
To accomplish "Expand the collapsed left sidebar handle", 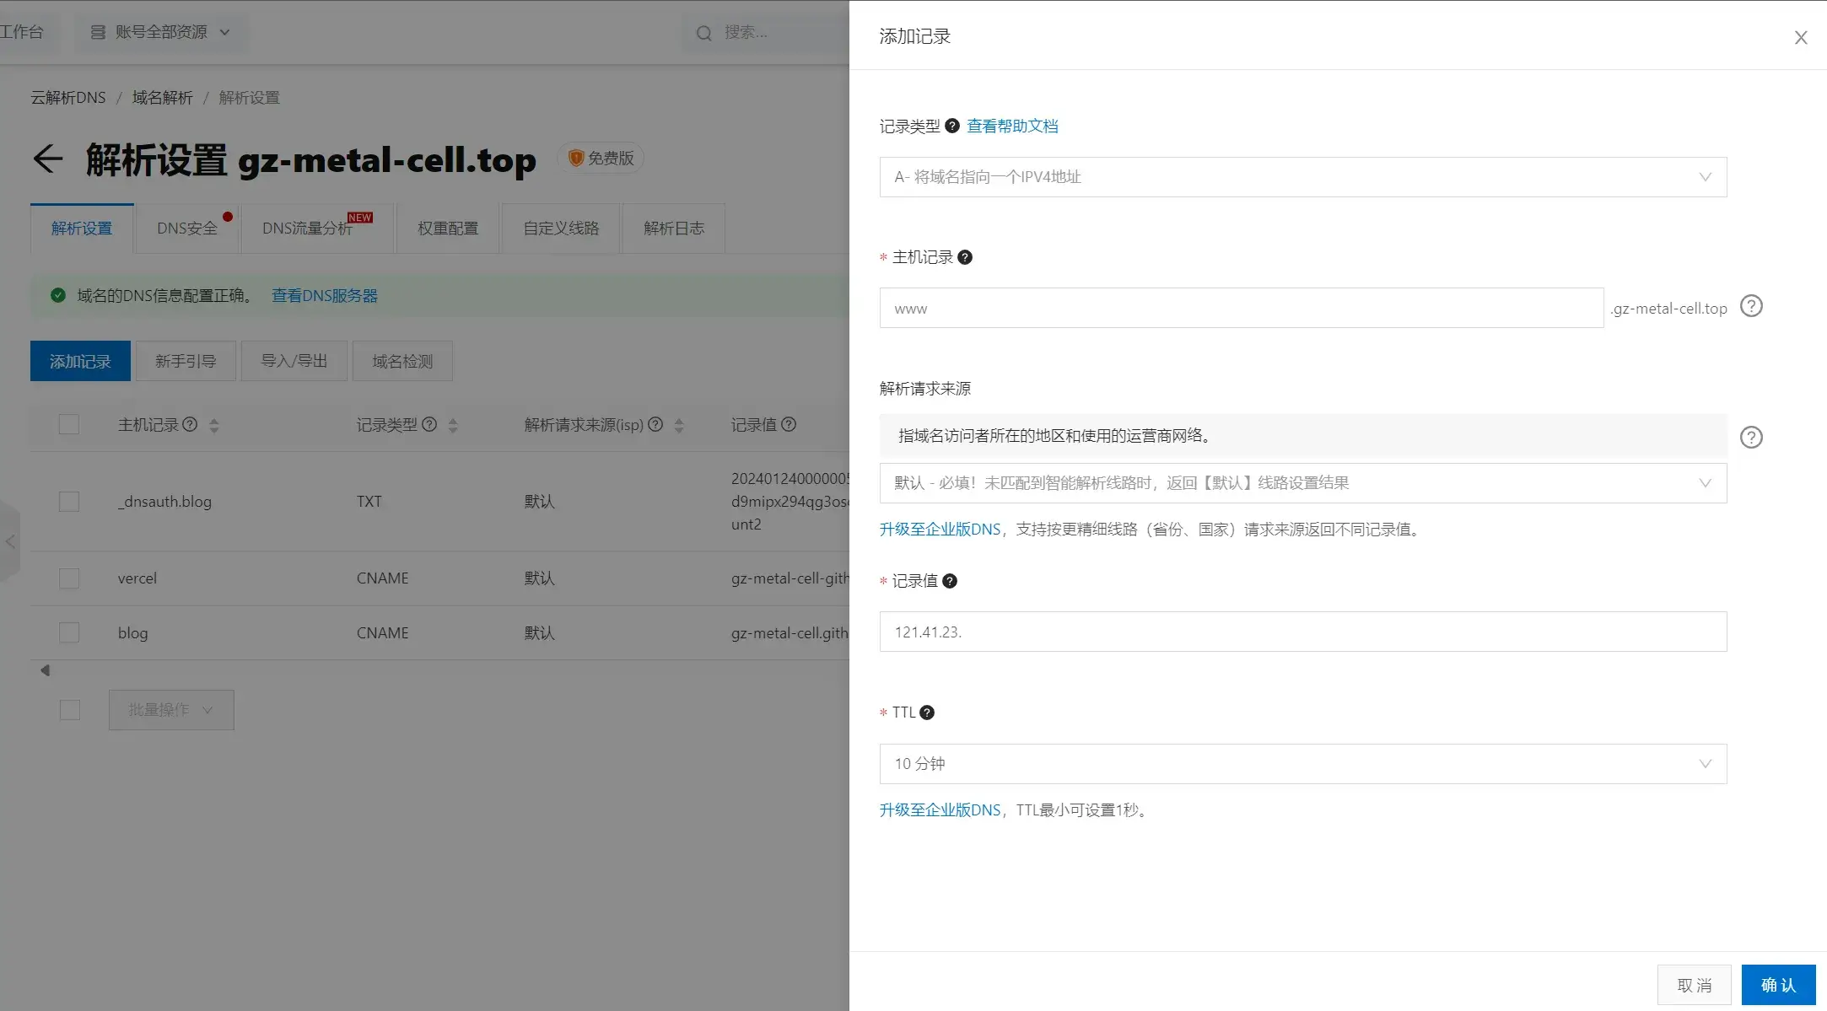I will pos(9,541).
